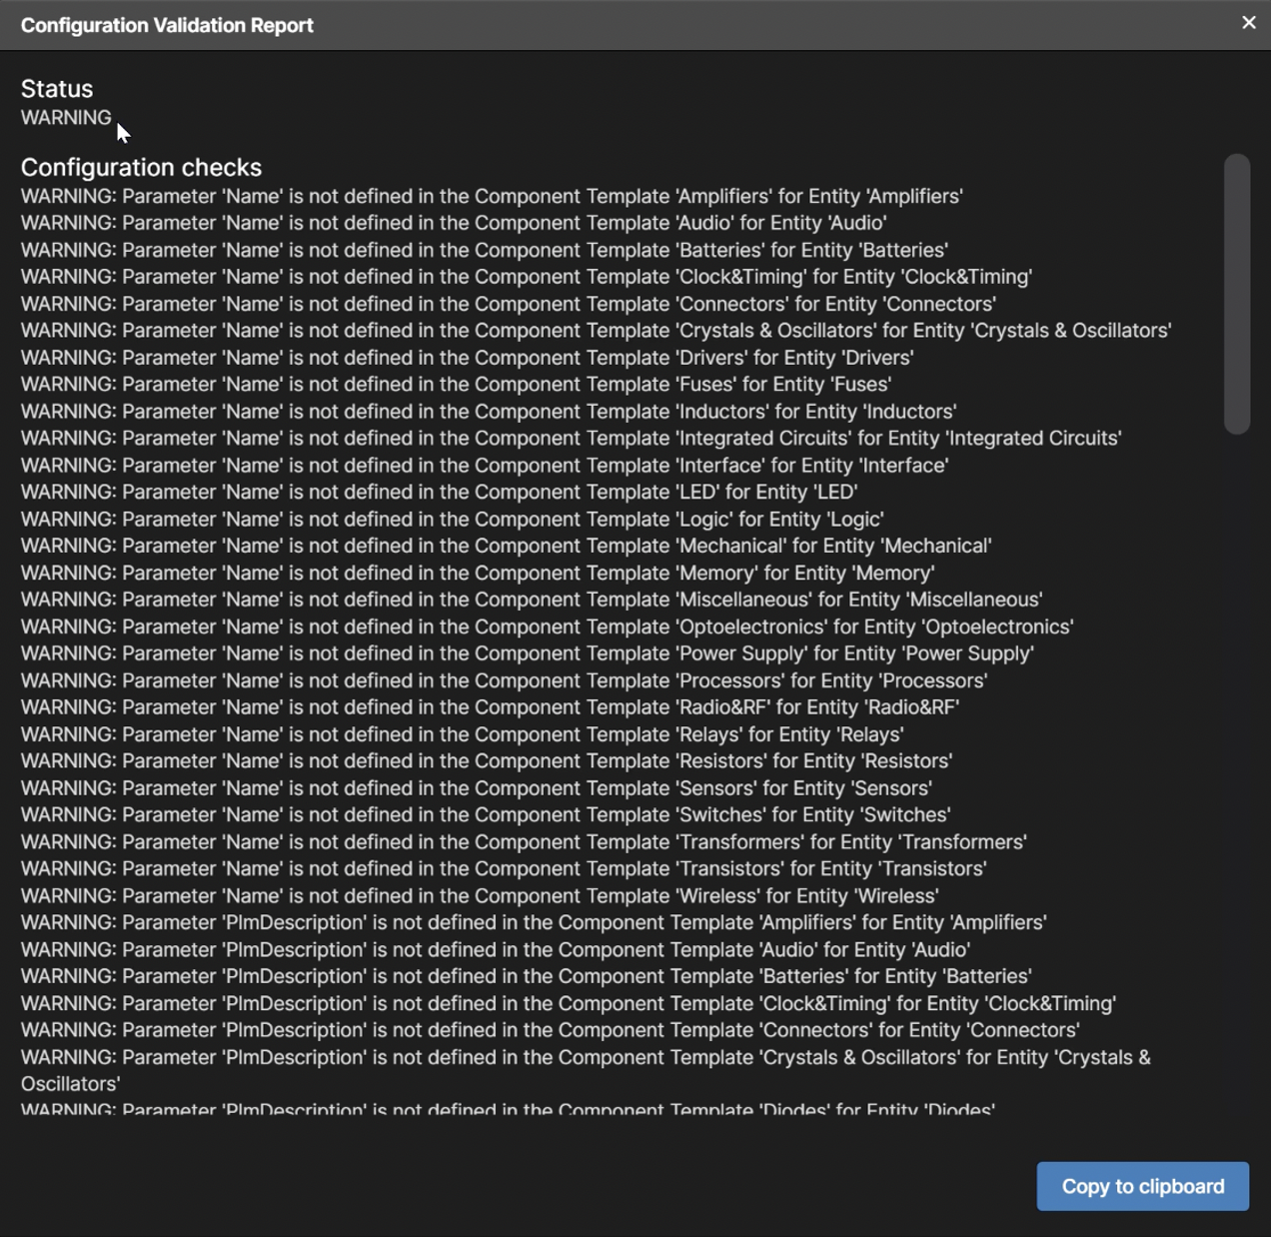Click the 'Name' warning for Entity 'LED'

coord(441,493)
